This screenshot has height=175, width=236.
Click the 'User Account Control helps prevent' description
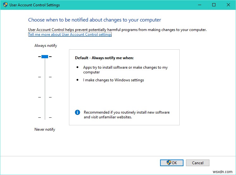point(117,30)
